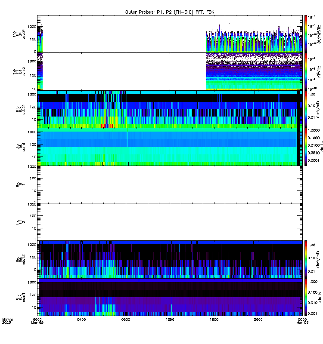The width and height of the screenshot is (323, 344).
Task: Click the 1200 time axis label
Action: tap(170, 319)
